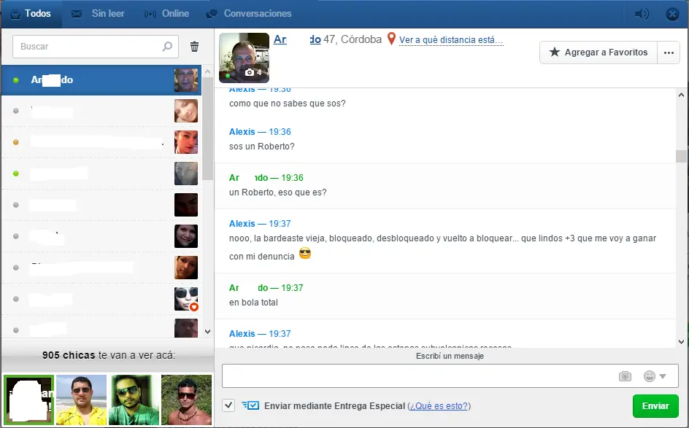Click the man in yellow shirt photo
Viewport: 689px width, 428px height.
point(81,400)
